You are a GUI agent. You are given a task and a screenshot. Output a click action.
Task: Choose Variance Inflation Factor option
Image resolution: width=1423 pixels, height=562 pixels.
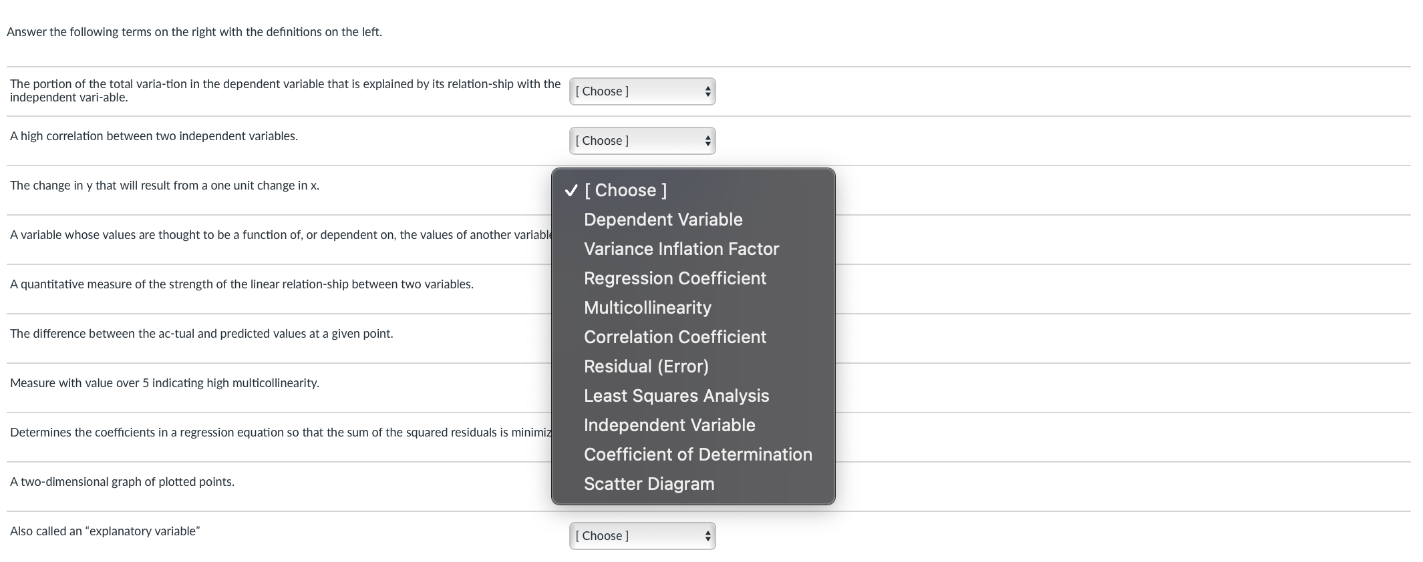click(681, 249)
